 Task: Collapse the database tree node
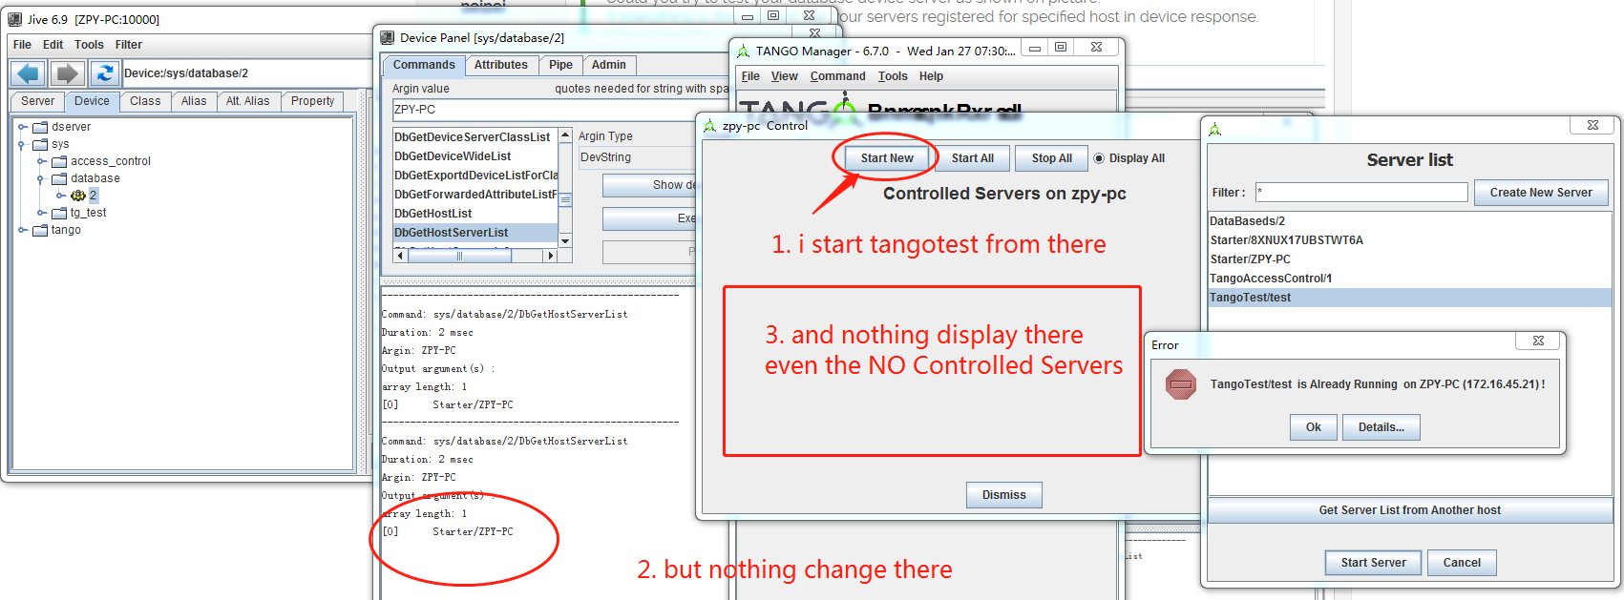pos(41,178)
